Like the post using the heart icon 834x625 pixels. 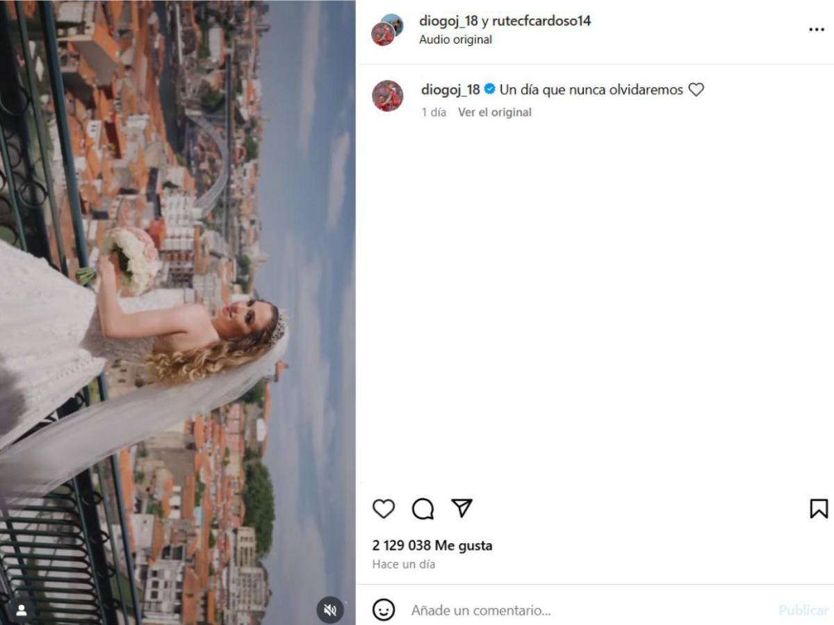pos(384,509)
